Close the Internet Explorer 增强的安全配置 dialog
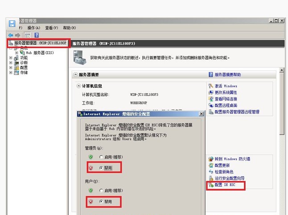The width and height of the screenshot is (288, 215). point(202,114)
